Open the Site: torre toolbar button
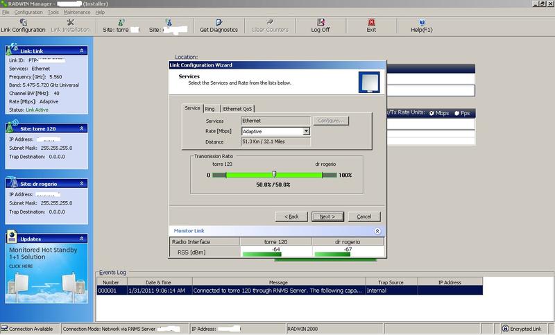This screenshot has width=555, height=335. click(x=121, y=26)
